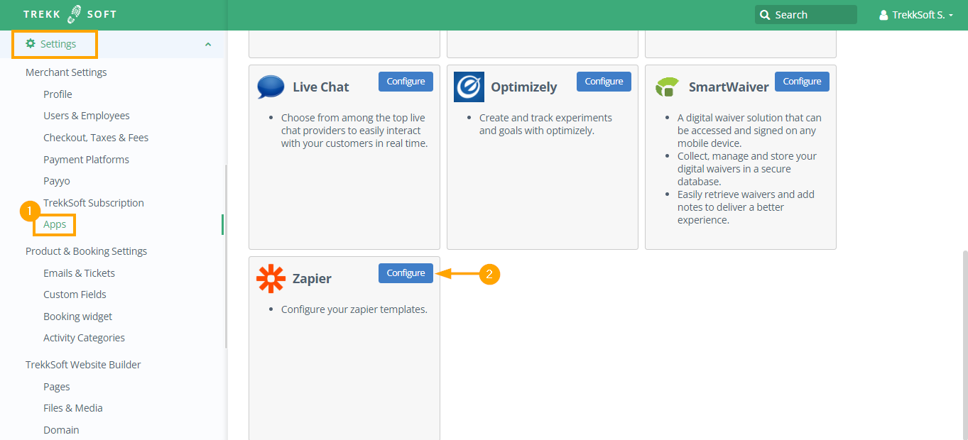Viewport: 968px width, 440px height.
Task: Configure the Zapier app
Action: click(x=406, y=273)
